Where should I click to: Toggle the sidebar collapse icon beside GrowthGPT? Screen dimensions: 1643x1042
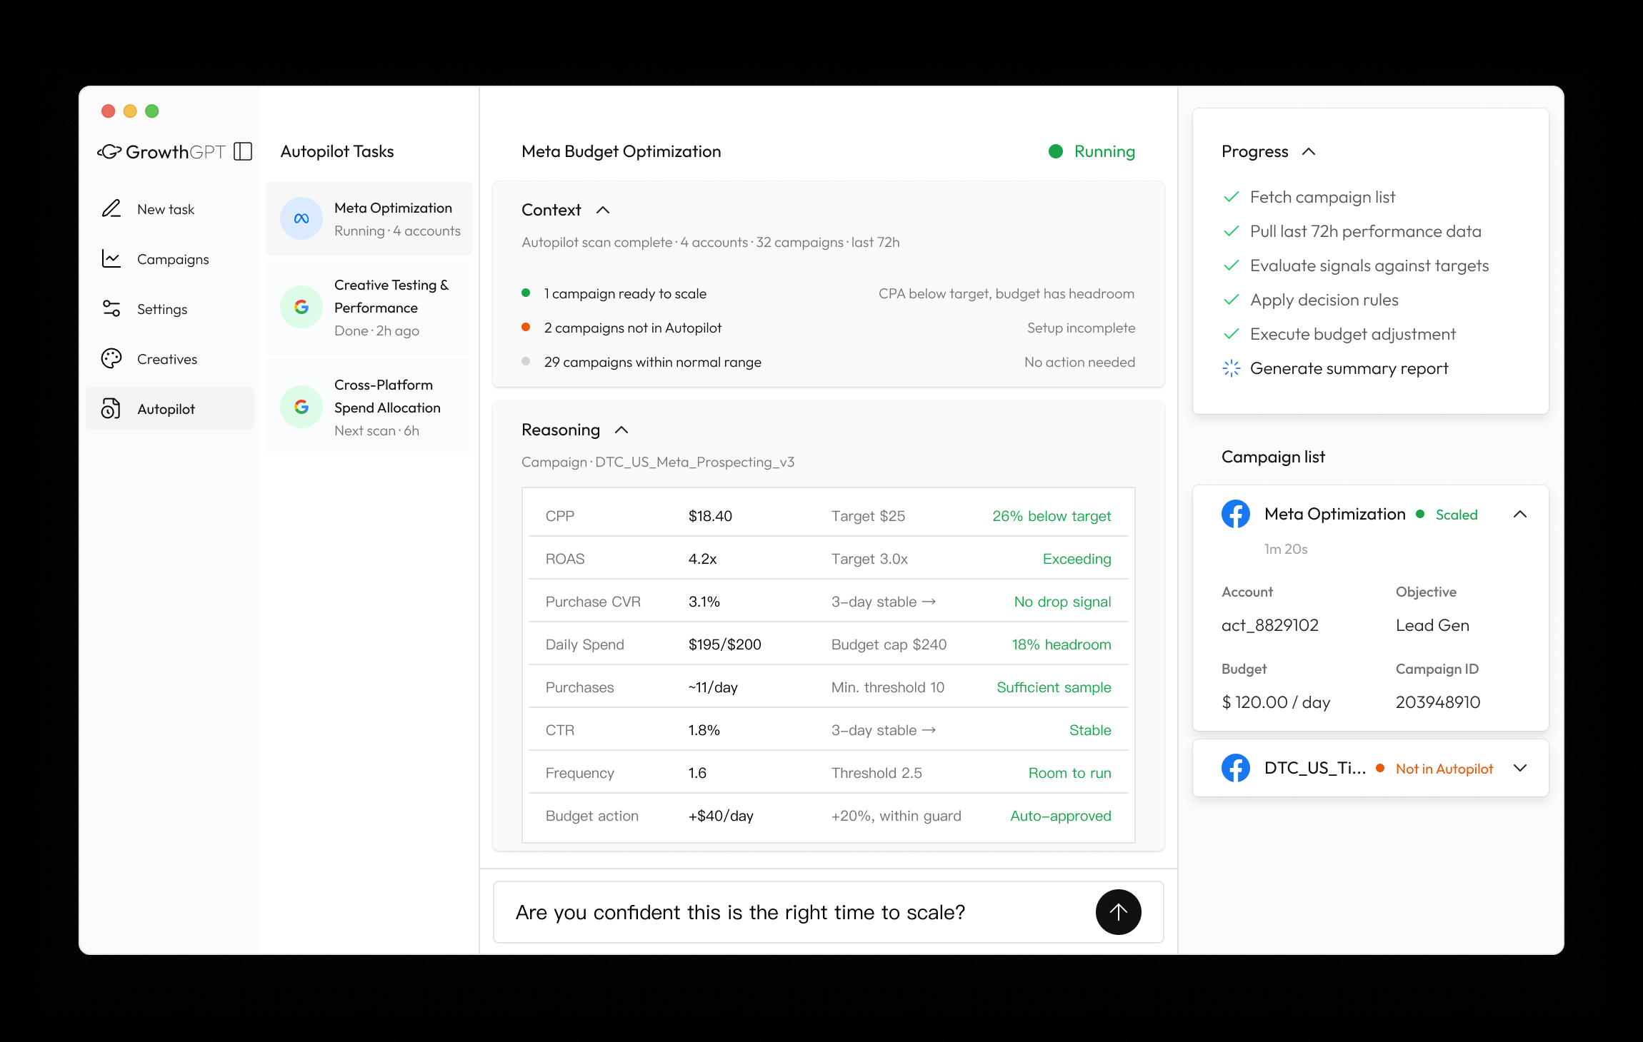pos(243,151)
